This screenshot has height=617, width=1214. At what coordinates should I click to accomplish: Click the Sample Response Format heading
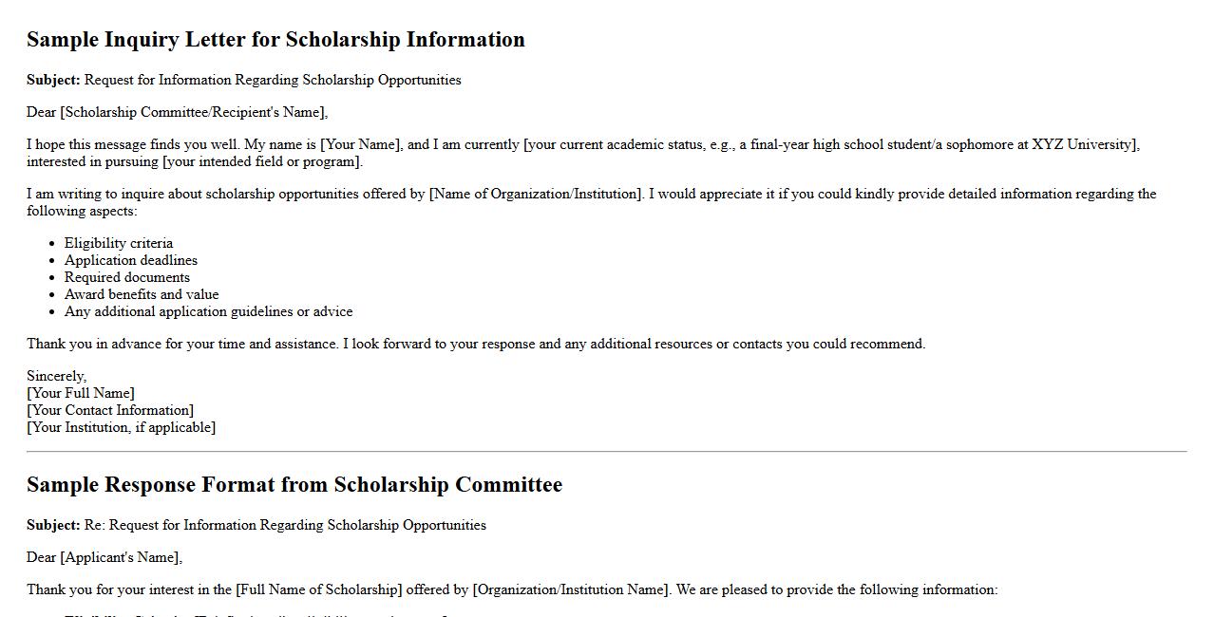coord(294,485)
